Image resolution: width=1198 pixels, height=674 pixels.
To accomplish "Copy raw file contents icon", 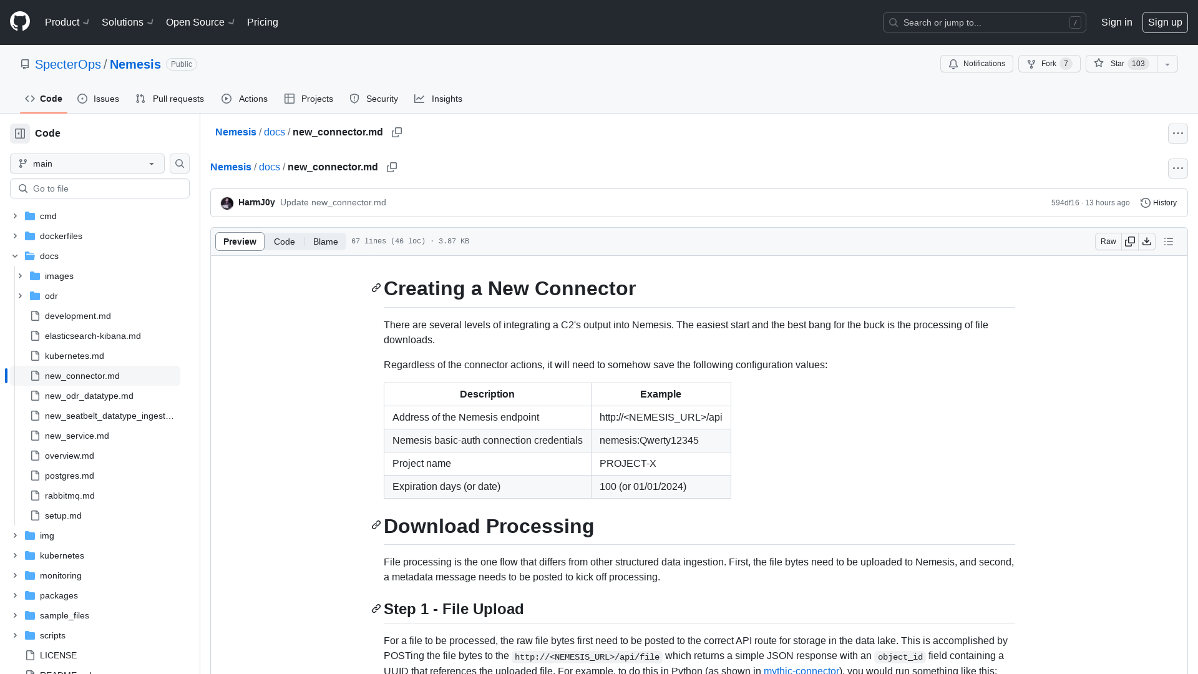I will coord(1130,242).
